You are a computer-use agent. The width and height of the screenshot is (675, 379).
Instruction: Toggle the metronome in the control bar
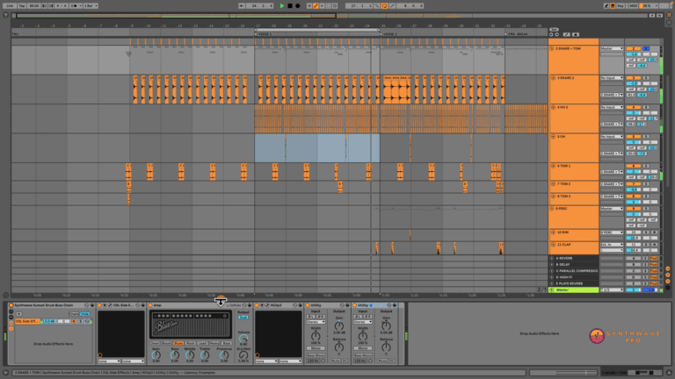pyautogui.click(x=74, y=6)
